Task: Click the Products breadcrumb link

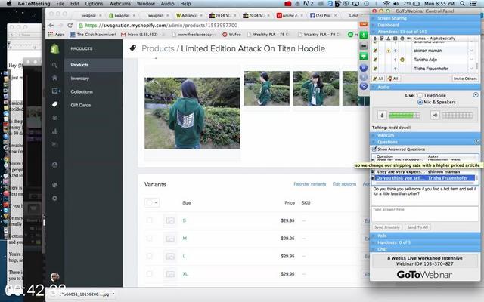Action: (158, 48)
